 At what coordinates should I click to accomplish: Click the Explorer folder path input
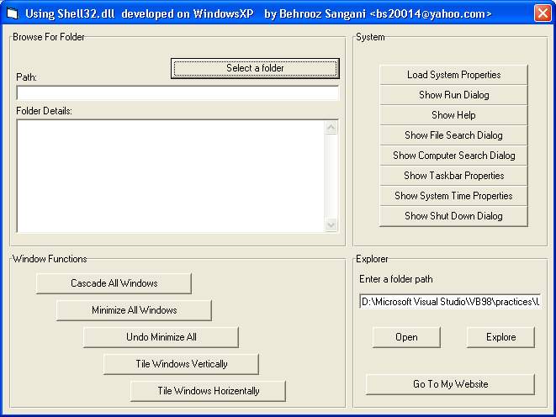coord(450,302)
